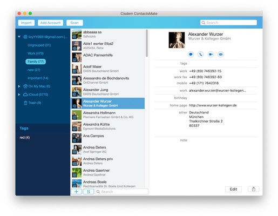Click work fax number ending -60

(x=206, y=77)
